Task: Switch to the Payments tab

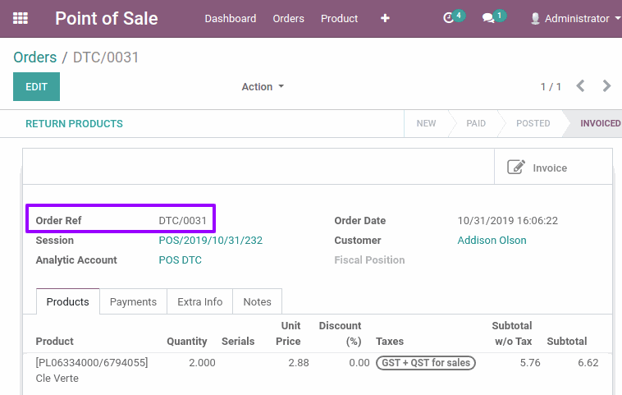Action: [x=133, y=301]
